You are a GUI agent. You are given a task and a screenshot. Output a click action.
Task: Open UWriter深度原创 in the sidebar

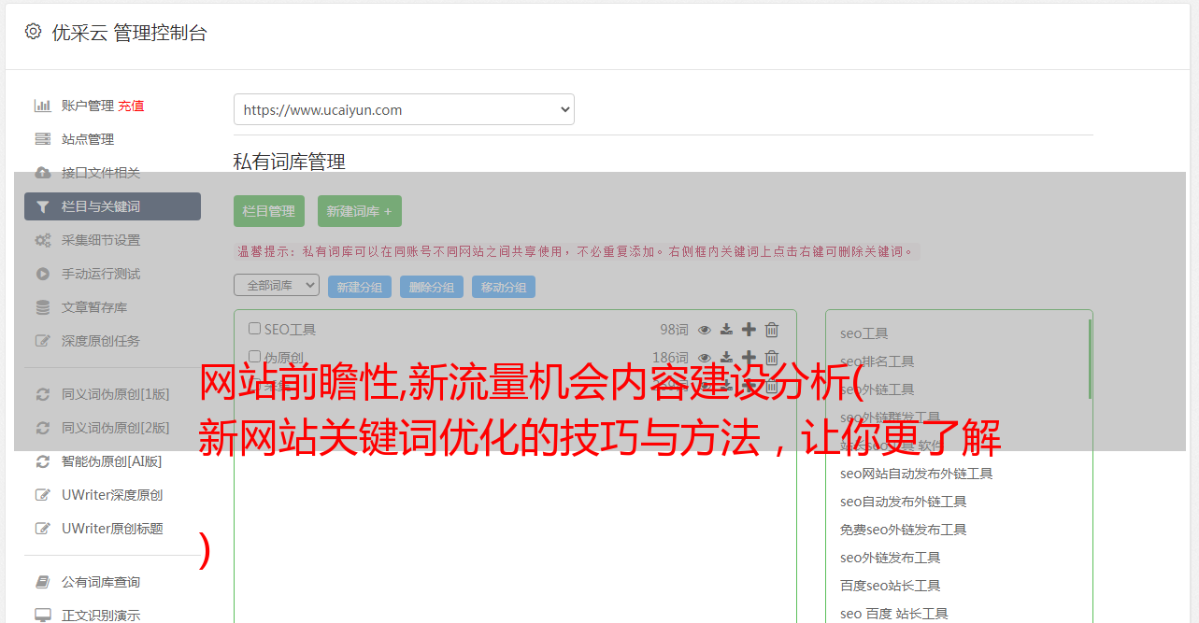[x=112, y=495]
